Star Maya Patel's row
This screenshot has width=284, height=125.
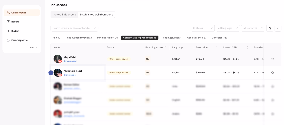(273, 59)
